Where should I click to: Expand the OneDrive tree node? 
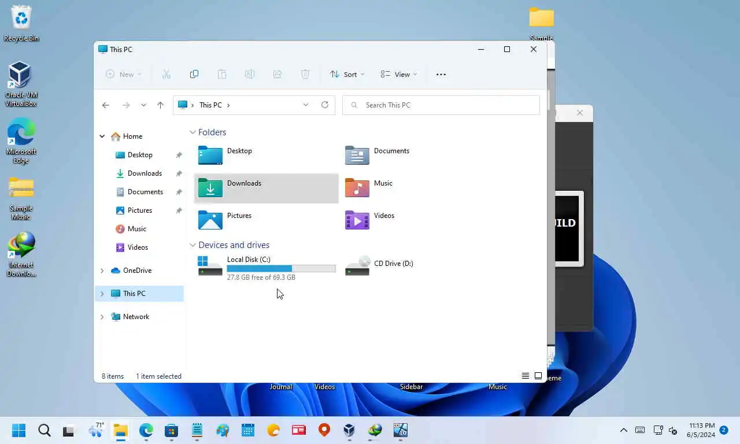pyautogui.click(x=102, y=271)
